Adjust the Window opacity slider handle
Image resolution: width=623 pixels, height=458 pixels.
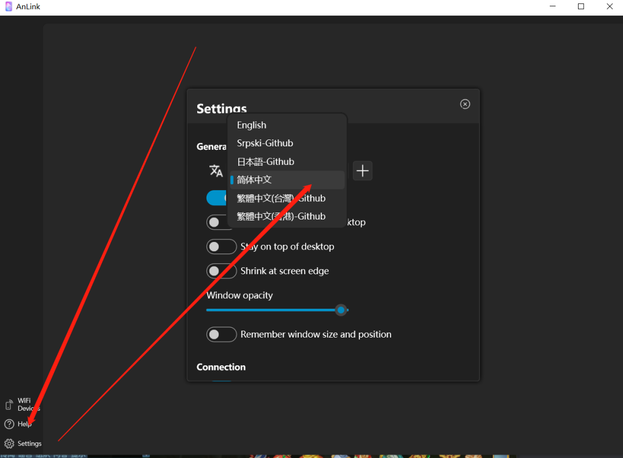coord(341,310)
